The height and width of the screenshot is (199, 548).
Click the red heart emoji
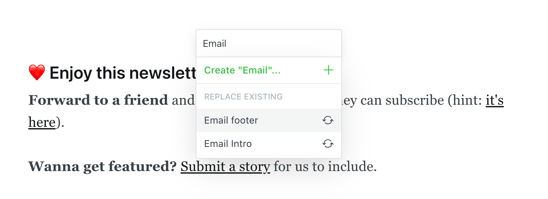click(x=37, y=72)
